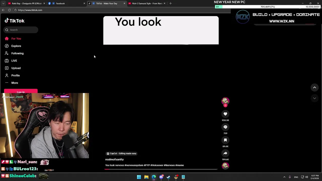The height and width of the screenshot is (181, 322).
Task: Open Steam from the taskbar
Action: point(169,177)
